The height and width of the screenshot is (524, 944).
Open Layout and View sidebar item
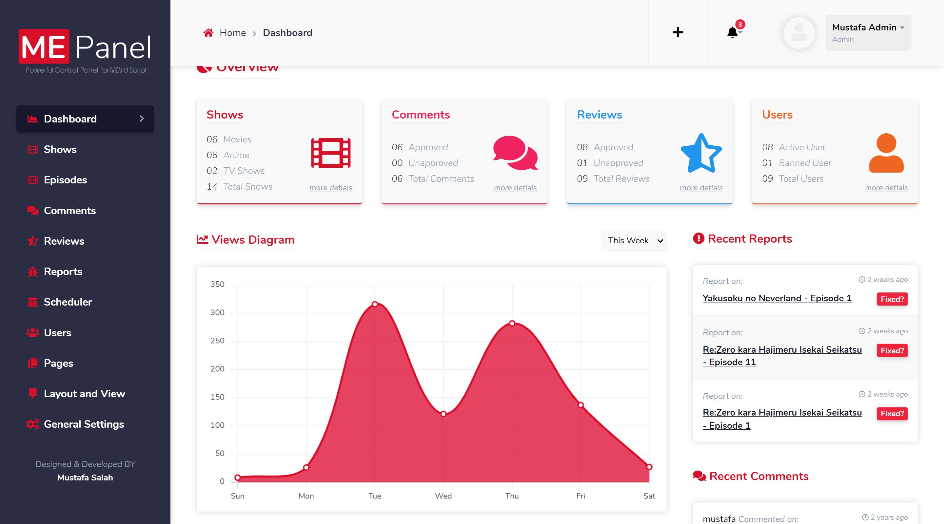click(x=84, y=394)
